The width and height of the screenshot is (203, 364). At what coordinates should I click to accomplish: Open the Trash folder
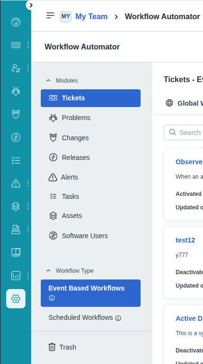point(62,347)
